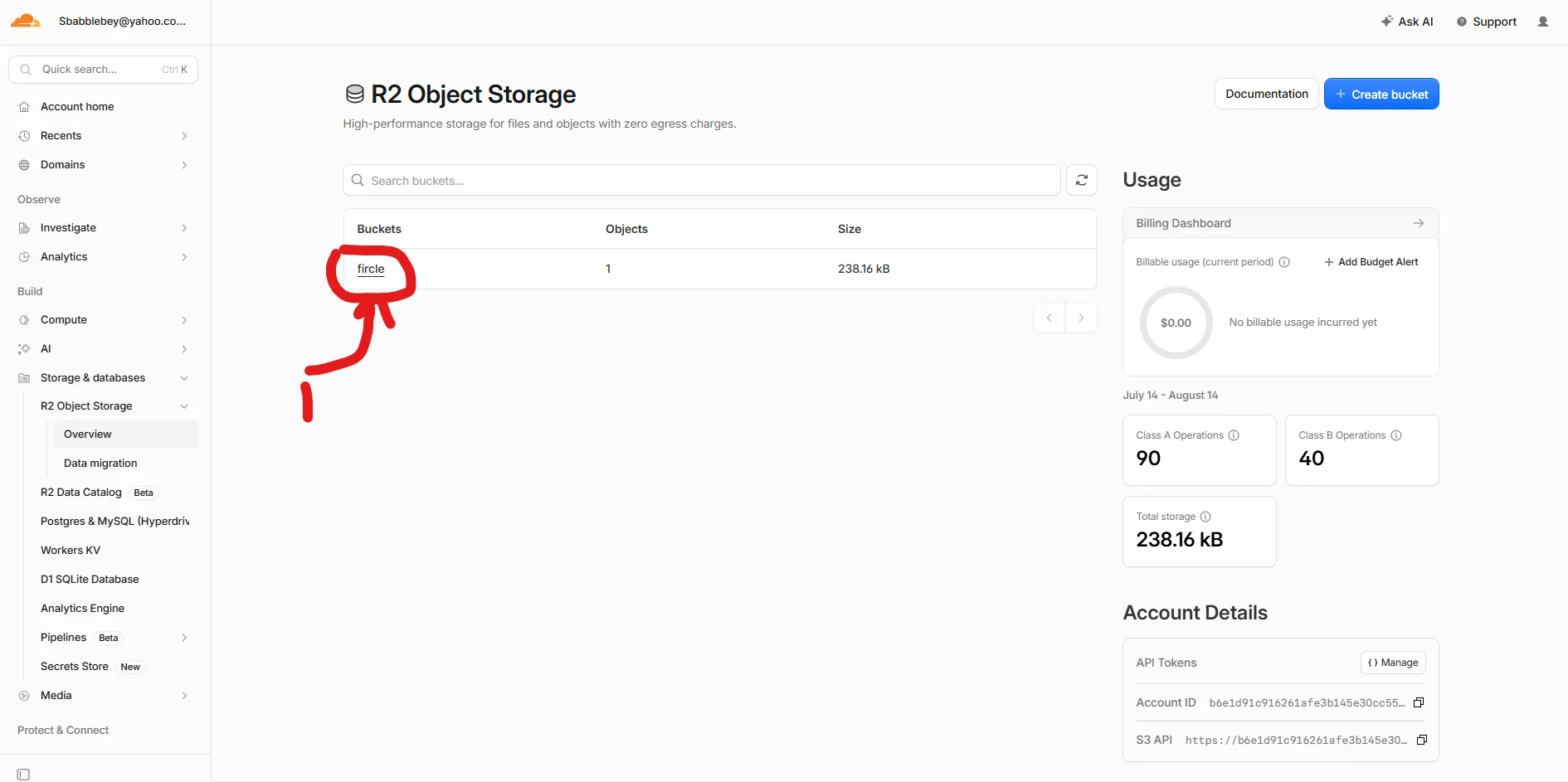Open the user profile icon
Viewport: 1568px width, 782px height.
point(1543,22)
